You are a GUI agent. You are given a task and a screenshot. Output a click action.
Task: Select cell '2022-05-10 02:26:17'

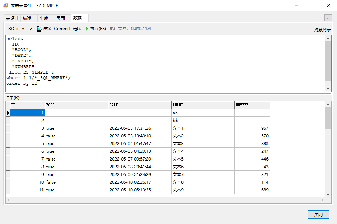[140, 182]
